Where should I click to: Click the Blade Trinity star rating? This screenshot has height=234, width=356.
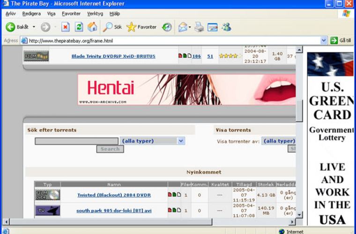[230, 56]
